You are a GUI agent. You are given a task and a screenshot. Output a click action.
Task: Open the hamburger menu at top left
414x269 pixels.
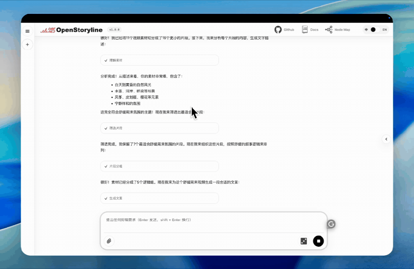(27, 31)
